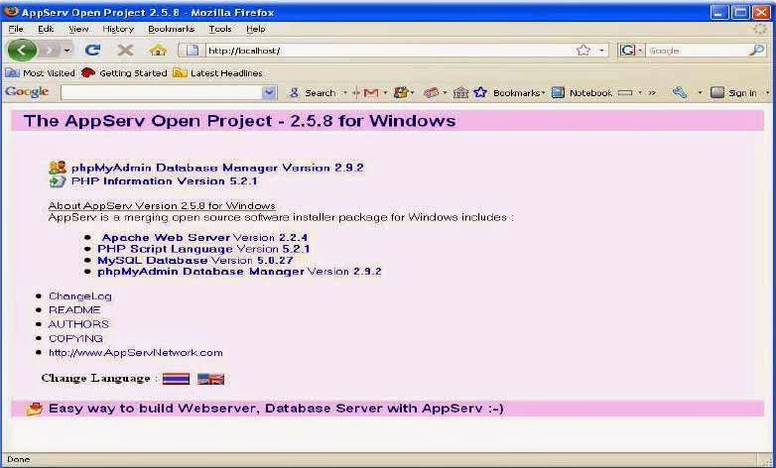The width and height of the screenshot is (776, 468).
Task: Click the Firefox icon in title bar
Action: (x=11, y=11)
